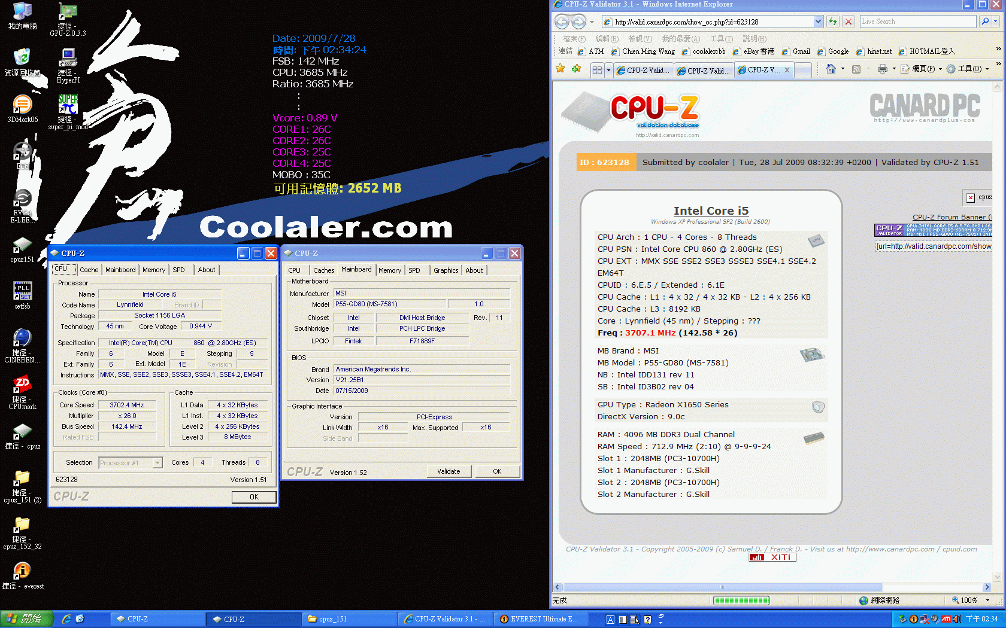Switch to the first CPU-Z Valid browser tab
The height and width of the screenshot is (628, 1006).
[x=643, y=70]
